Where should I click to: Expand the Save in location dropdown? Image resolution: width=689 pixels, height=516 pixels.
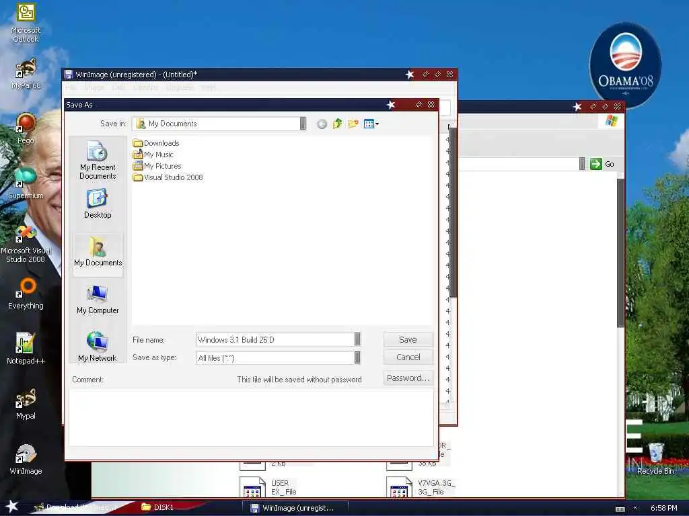click(303, 124)
